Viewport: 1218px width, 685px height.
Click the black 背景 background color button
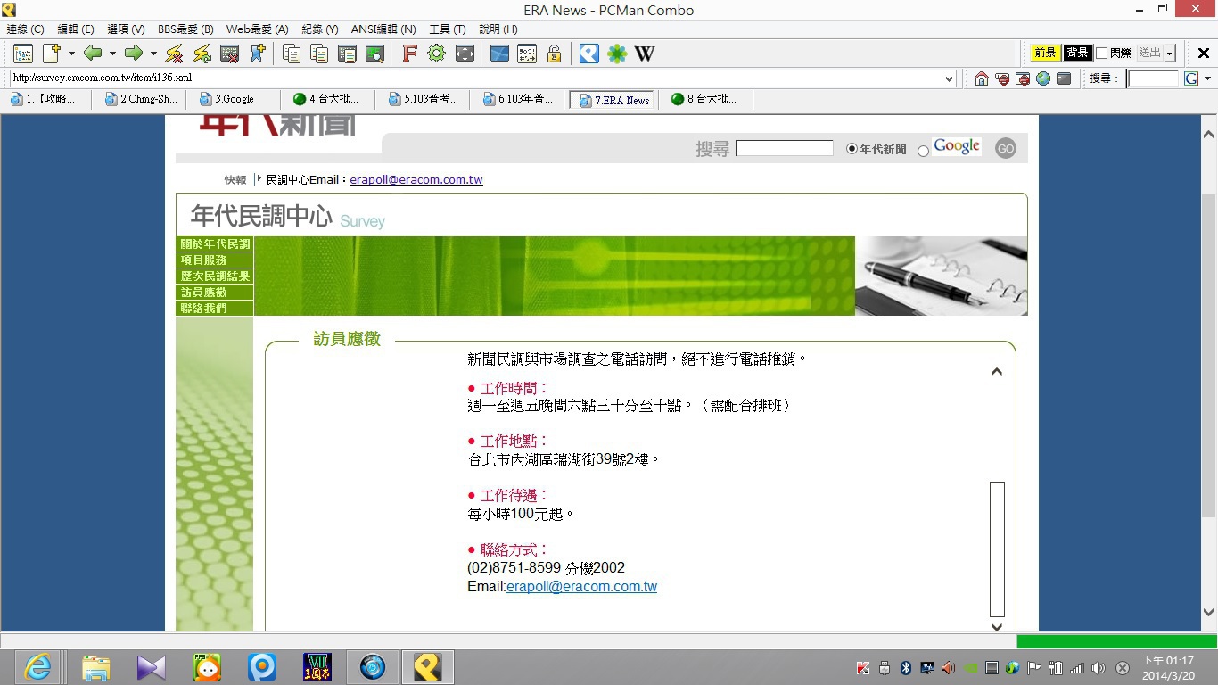[1077, 54]
